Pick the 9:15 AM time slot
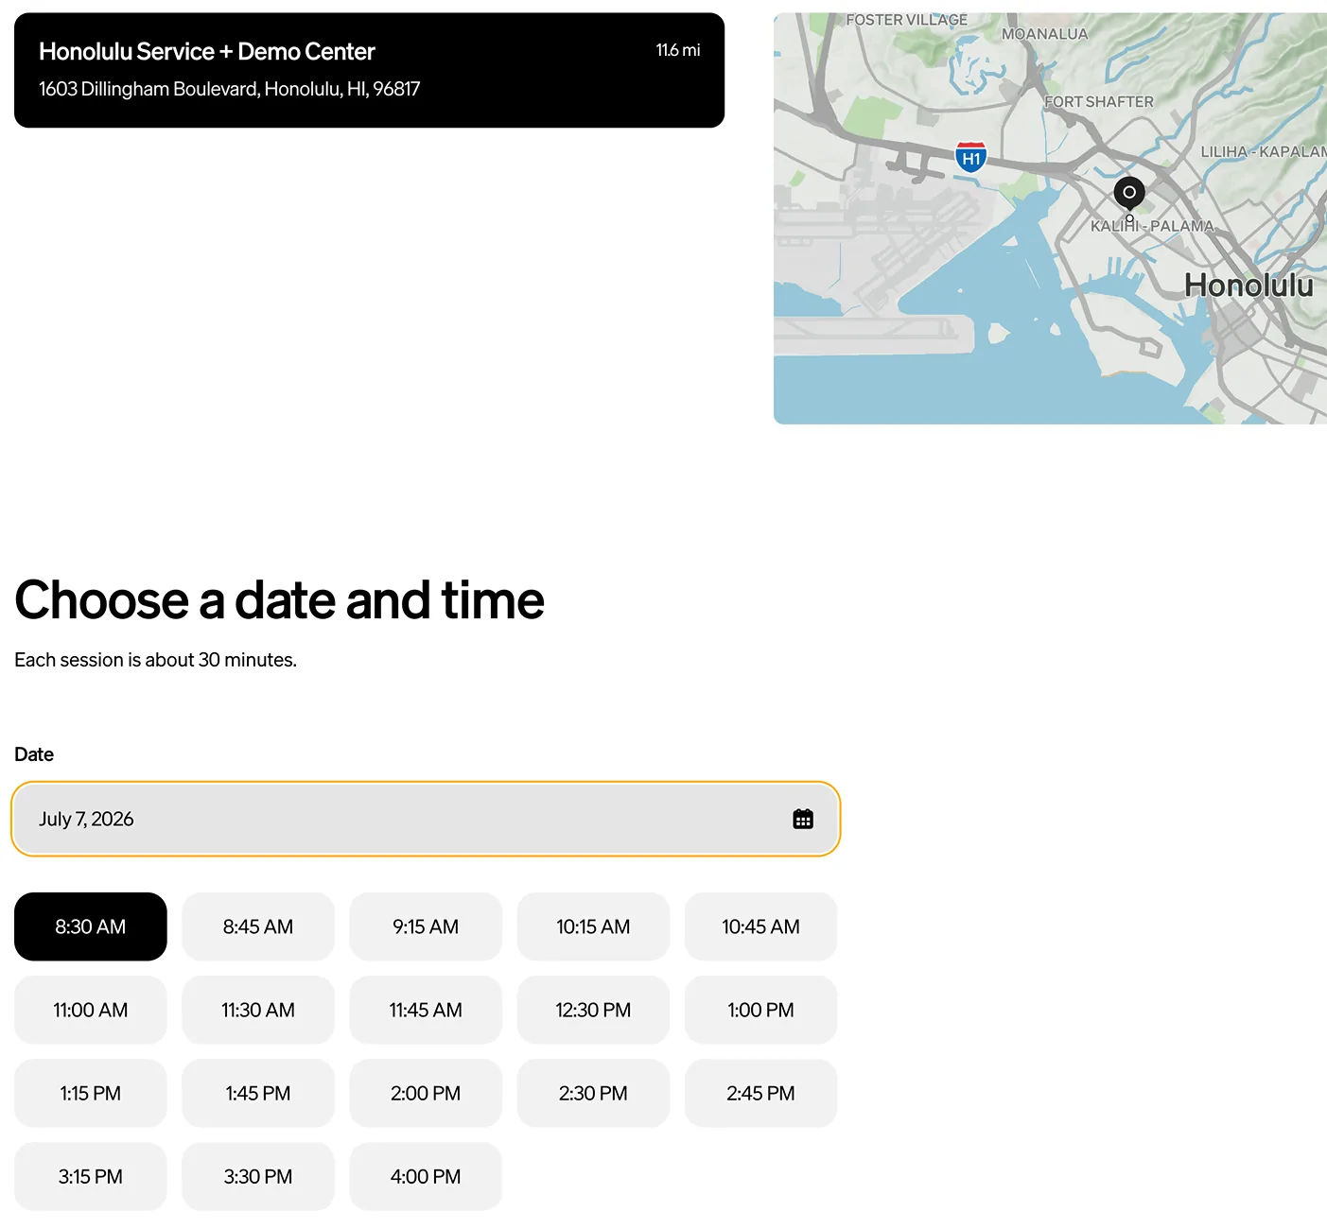The height and width of the screenshot is (1229, 1327). click(x=426, y=926)
